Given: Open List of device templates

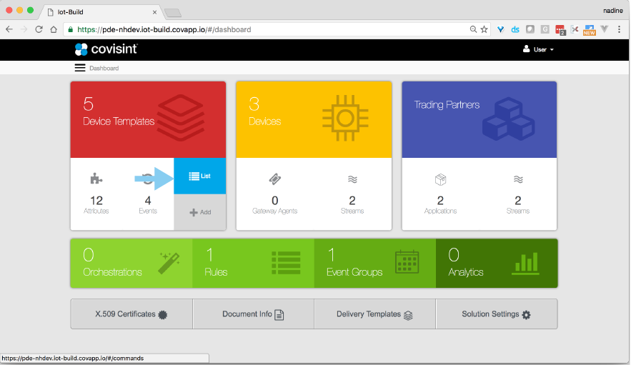Looking at the screenshot, I should click(200, 176).
